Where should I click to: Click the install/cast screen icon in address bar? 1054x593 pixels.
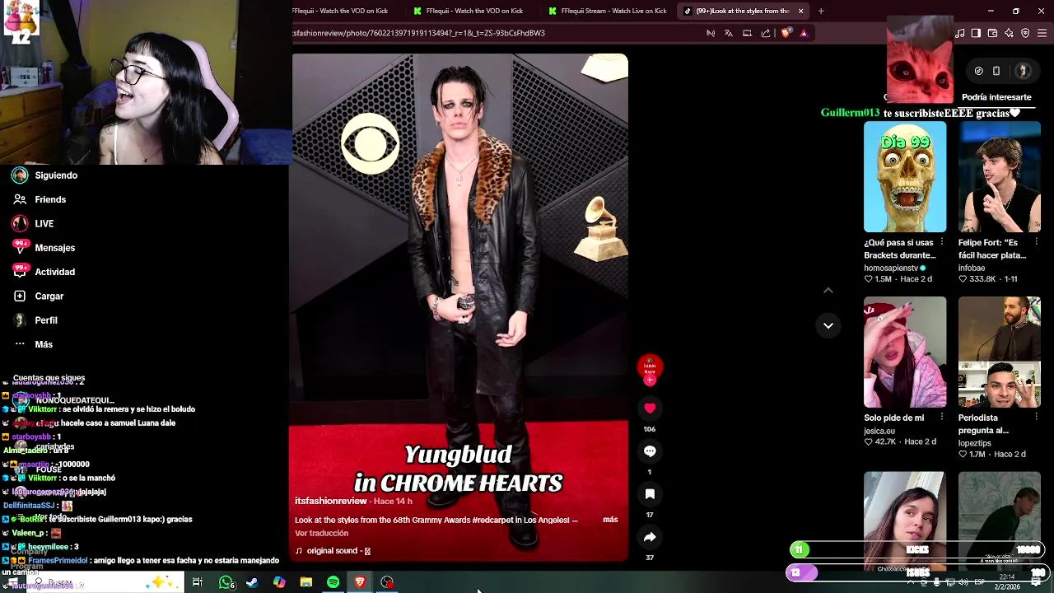click(747, 33)
